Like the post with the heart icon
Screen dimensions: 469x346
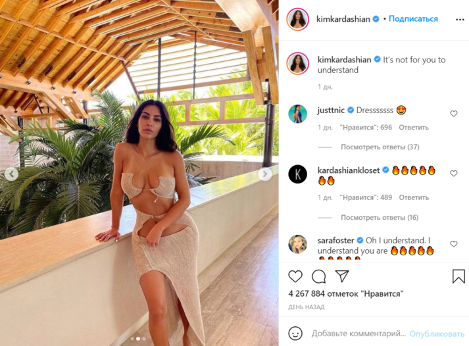(295, 276)
